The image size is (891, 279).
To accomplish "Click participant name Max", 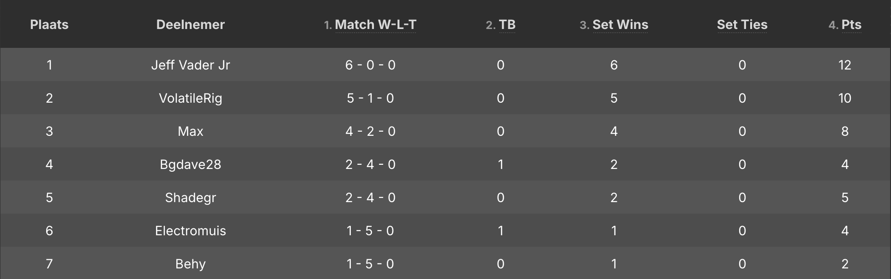I will pyautogui.click(x=190, y=131).
